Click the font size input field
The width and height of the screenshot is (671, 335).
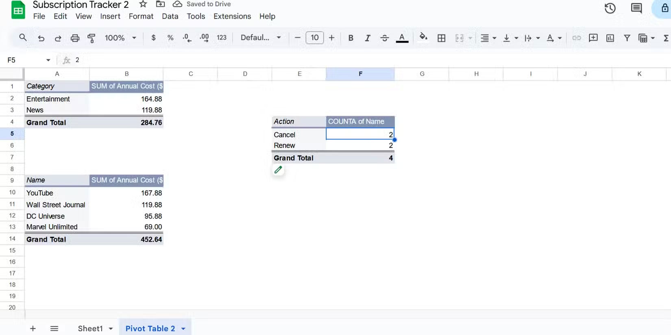click(x=314, y=38)
